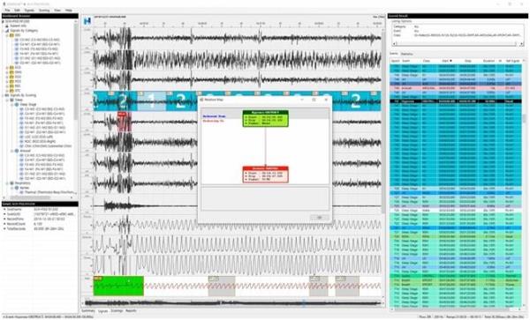The height and width of the screenshot is (320, 530).
Task: Select the EEG folder icon
Action: (x=11, y=35)
